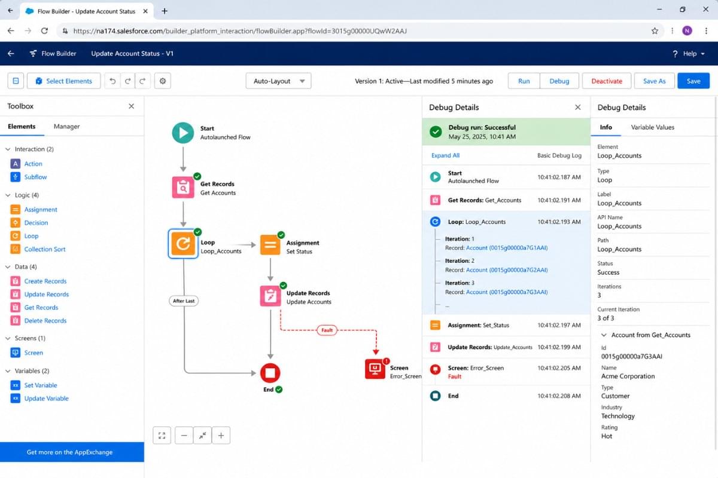Open Account link for Iteration 3

tap(507, 292)
